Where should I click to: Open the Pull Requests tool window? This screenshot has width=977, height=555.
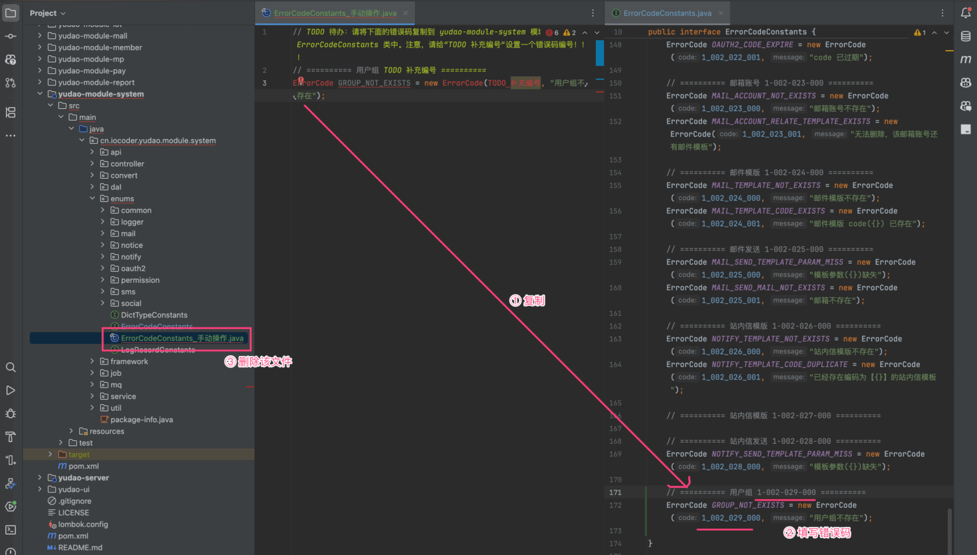tap(10, 83)
